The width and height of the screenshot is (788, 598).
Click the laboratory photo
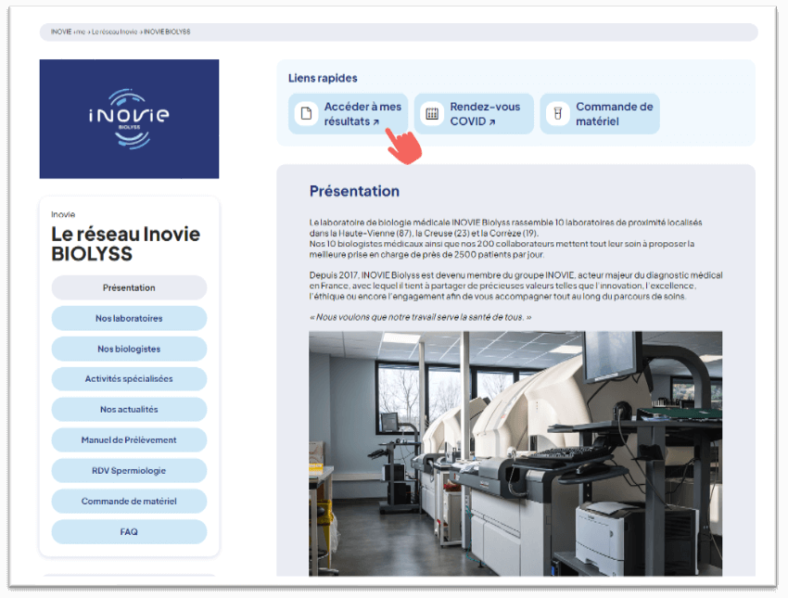click(515, 453)
